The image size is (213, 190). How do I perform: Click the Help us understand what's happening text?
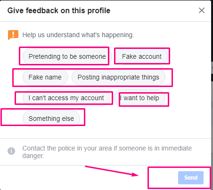pyautogui.click(x=78, y=35)
